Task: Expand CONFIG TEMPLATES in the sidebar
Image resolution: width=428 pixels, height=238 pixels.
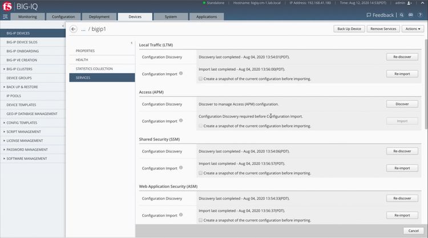Action: point(4,123)
